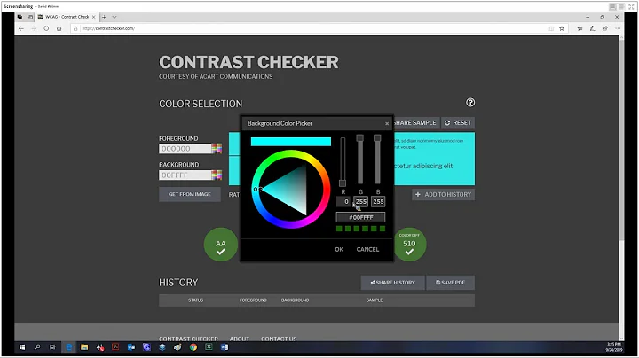The image size is (639, 358).
Task: Select the WCAG Contrast Checker tab
Action: click(x=67, y=17)
